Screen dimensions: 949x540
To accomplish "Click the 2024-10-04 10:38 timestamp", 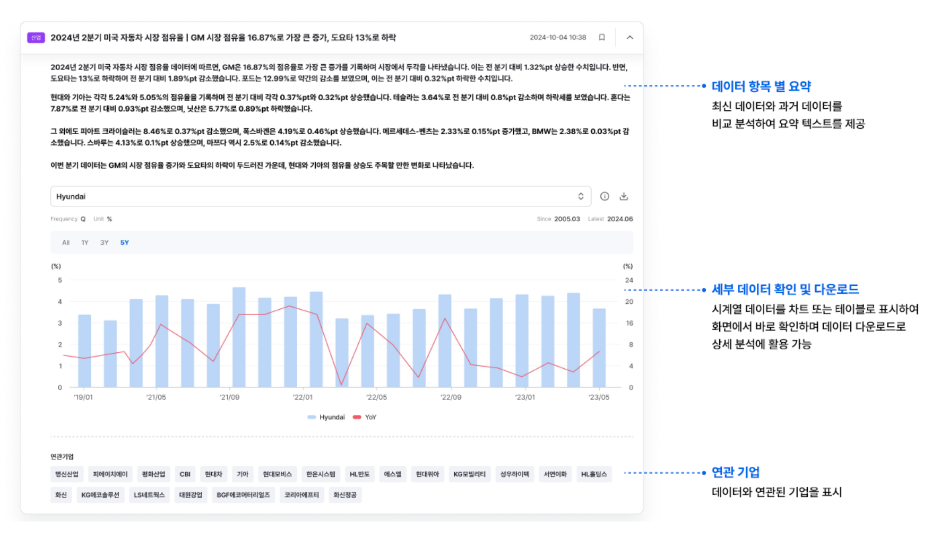I will pyautogui.click(x=558, y=37).
